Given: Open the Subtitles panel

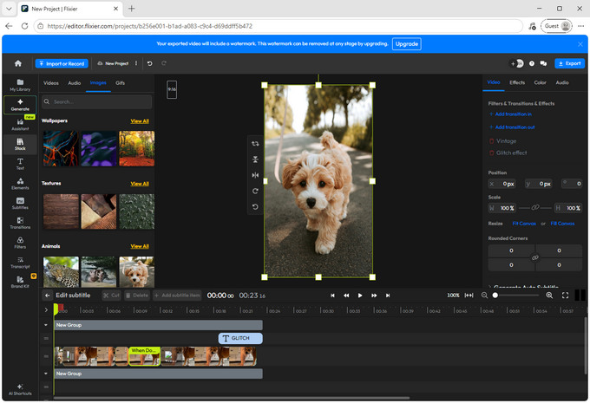Looking at the screenshot, I should 20,204.
